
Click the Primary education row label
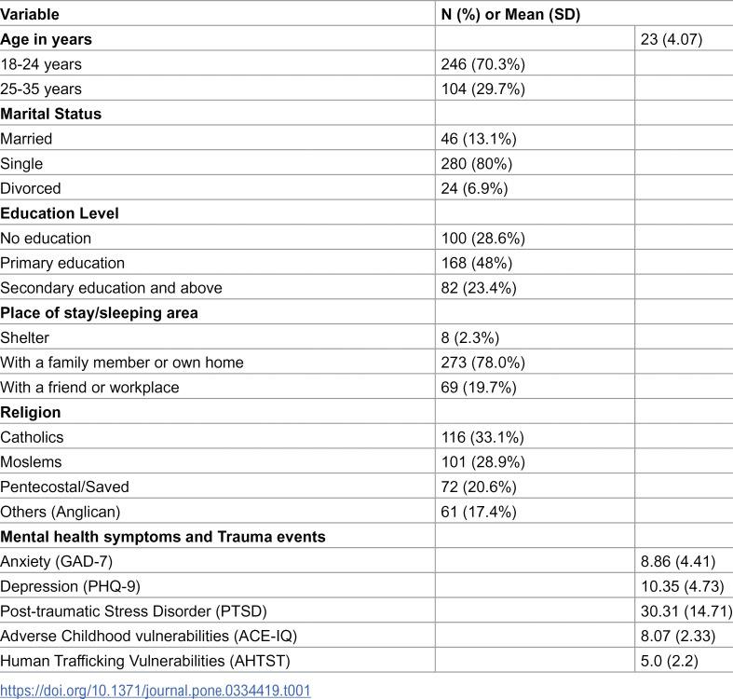[62, 263]
